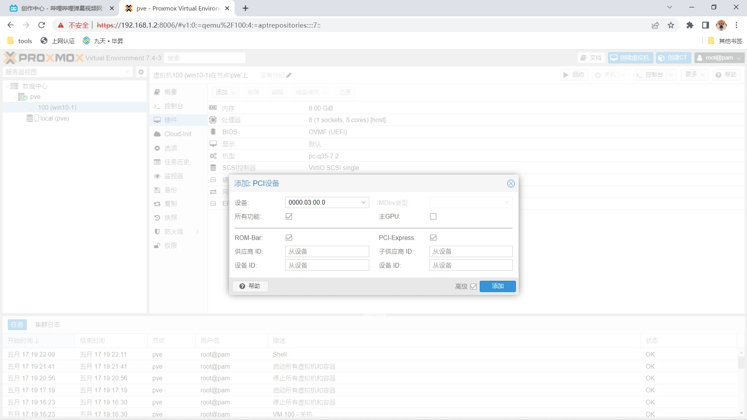This screenshot has height=420, width=747.
Task: Click the Proxmox 搜索 search box
Action: (x=205, y=58)
